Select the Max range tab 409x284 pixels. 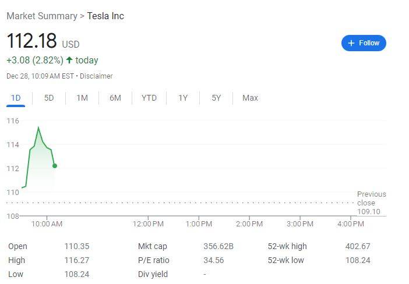pos(250,98)
